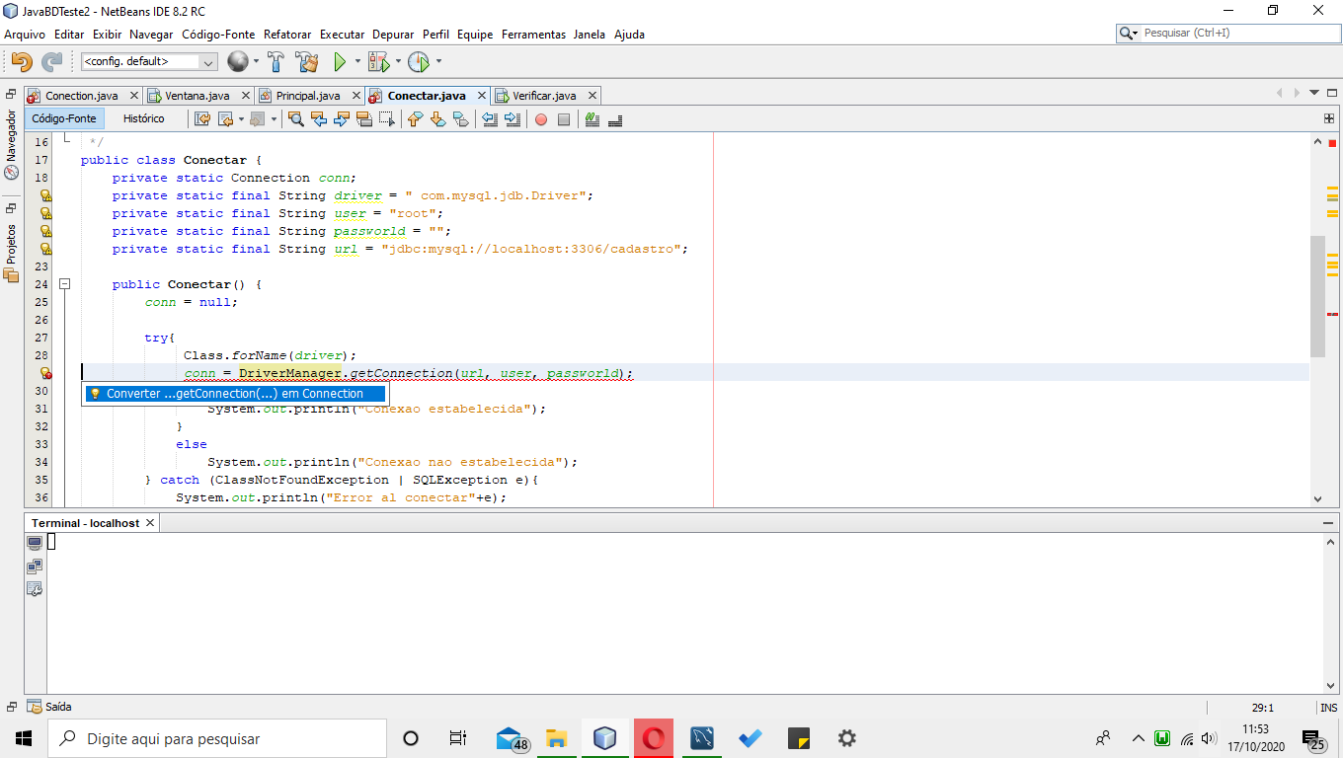Viewport: 1343px width, 758px height.
Task: Click the Debug Project icon
Action: coord(378,62)
